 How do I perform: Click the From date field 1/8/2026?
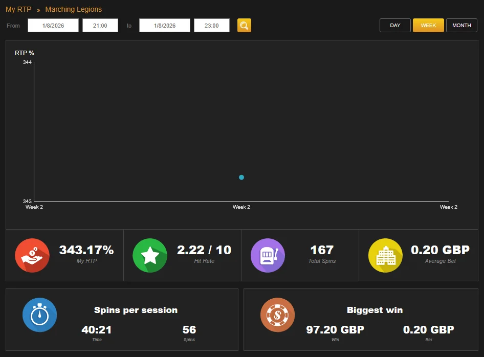(x=53, y=25)
